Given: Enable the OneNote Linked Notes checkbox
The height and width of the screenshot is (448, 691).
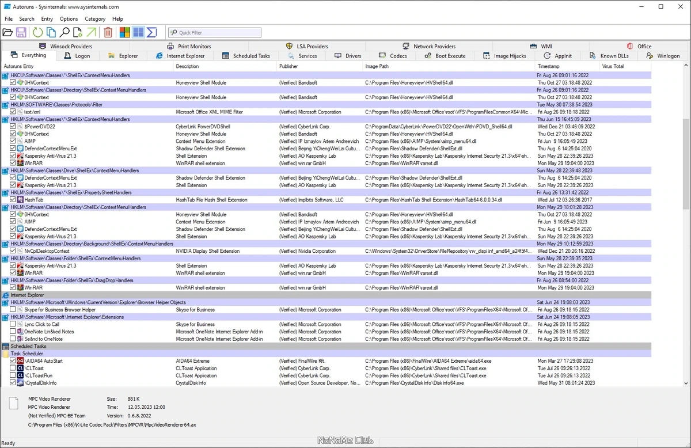Looking at the screenshot, I should coord(13,332).
